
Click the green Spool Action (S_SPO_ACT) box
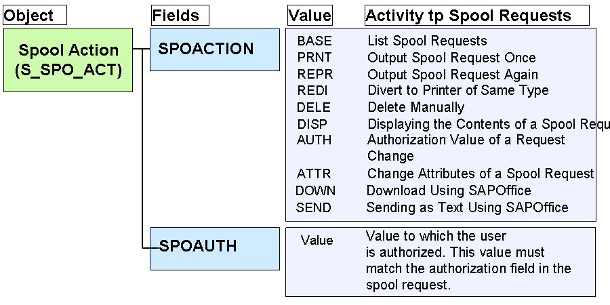(69, 60)
